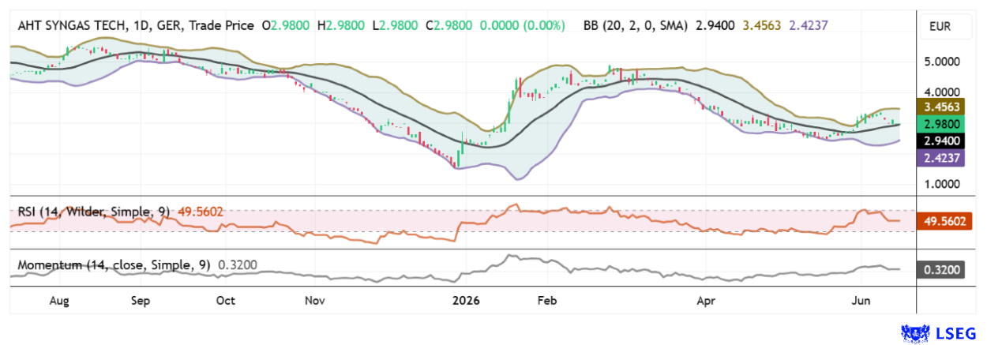Click the Feb label on time axis
The height and width of the screenshot is (345, 987).
coord(546,301)
